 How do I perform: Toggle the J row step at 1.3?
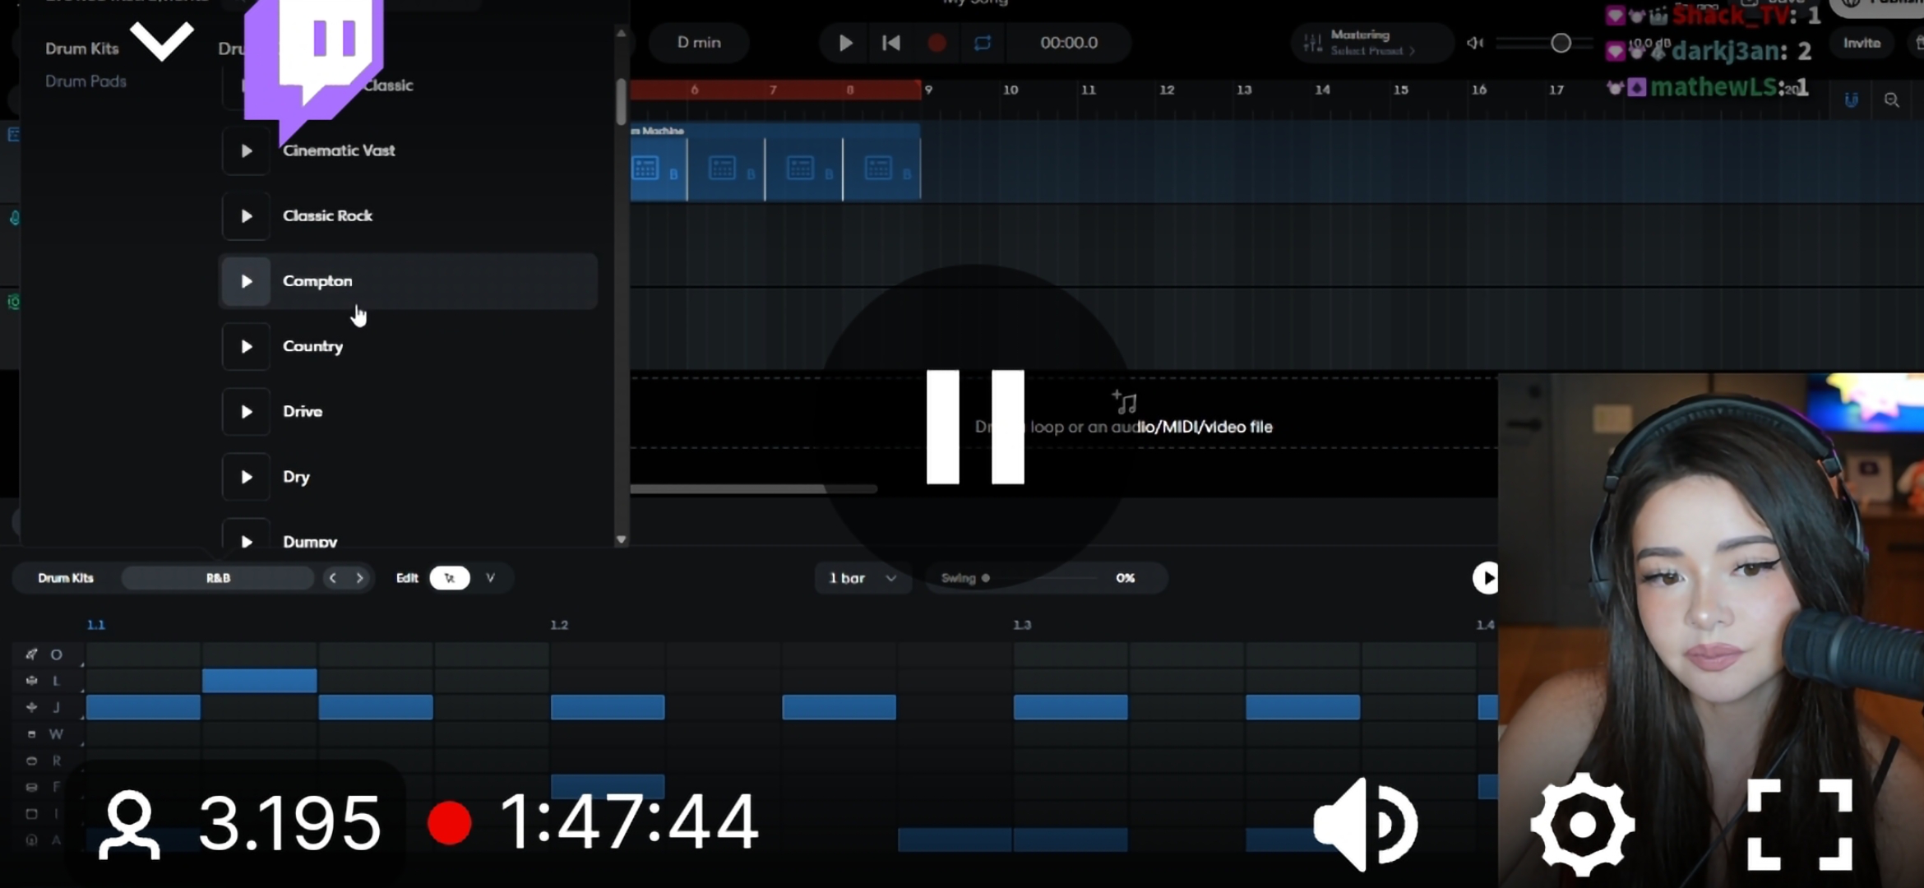(x=1071, y=707)
